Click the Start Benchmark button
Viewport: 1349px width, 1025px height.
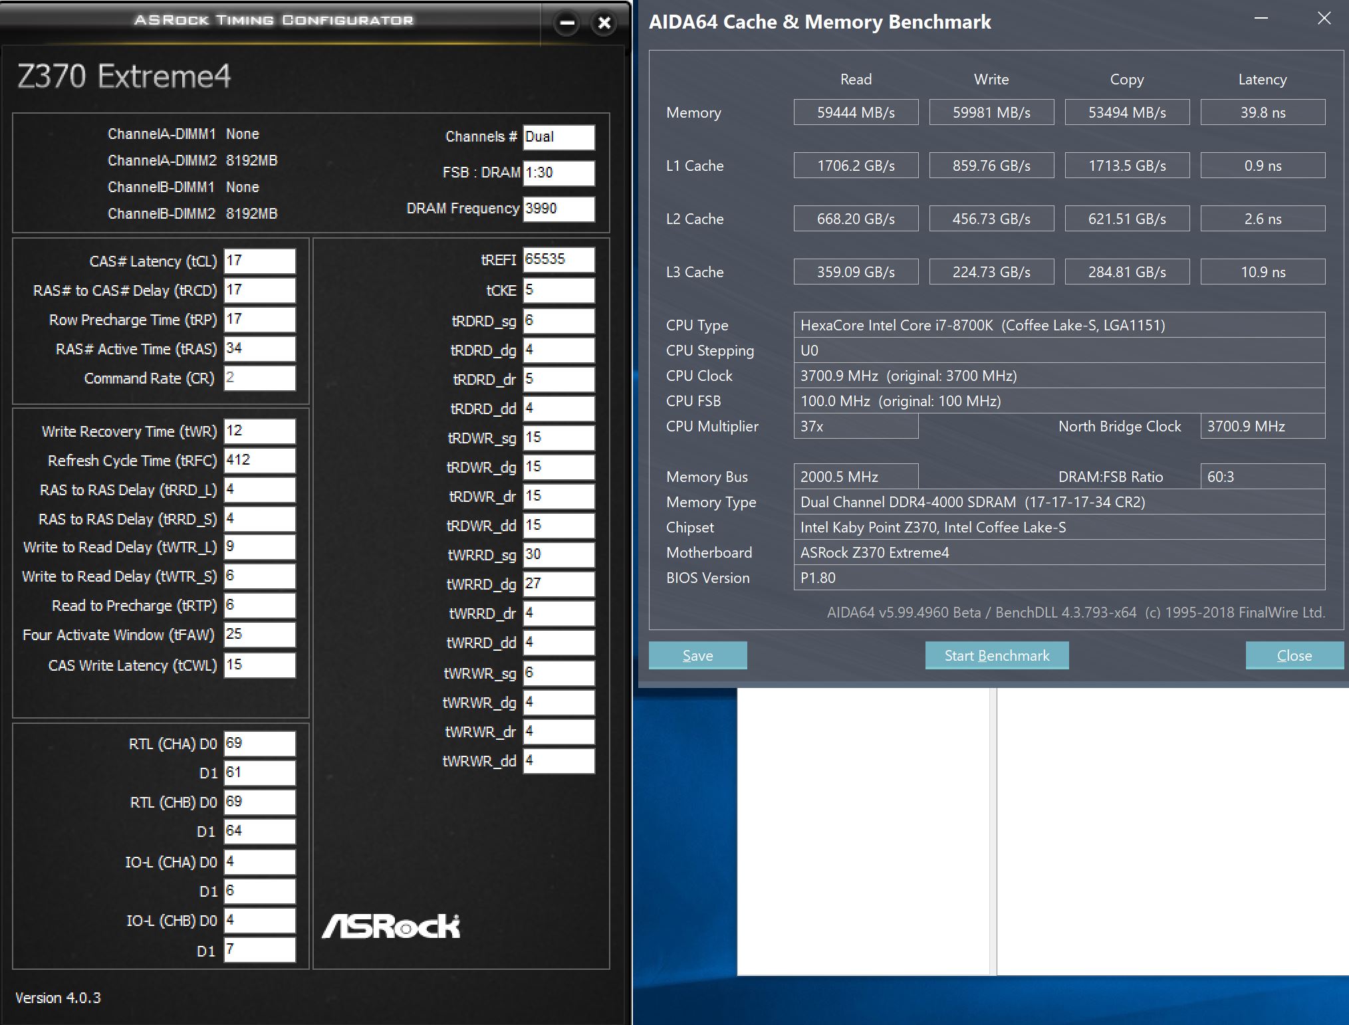996,655
